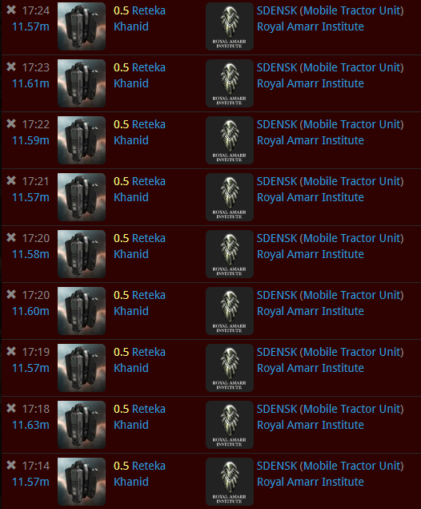Open the 11.63m kill value link
Image resolution: width=421 pixels, height=509 pixels.
tap(30, 425)
